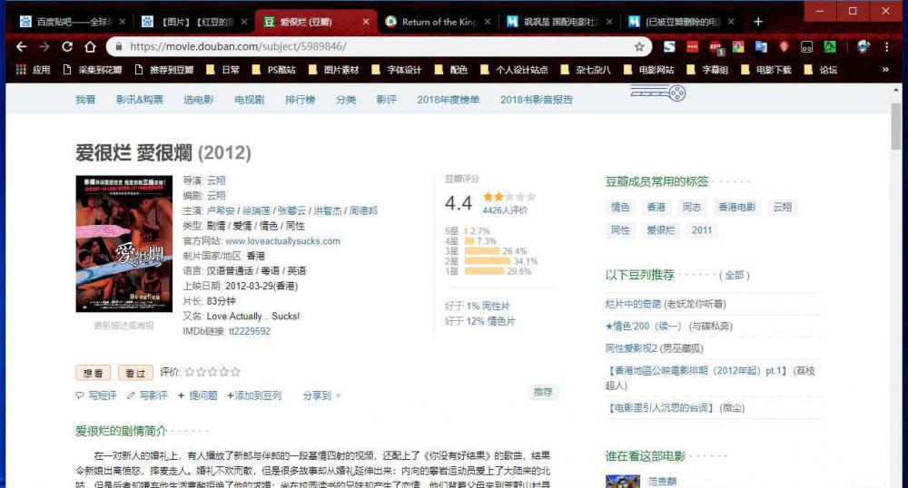Open the 个人设计站点 bookmark folder
The width and height of the screenshot is (908, 488).
click(x=514, y=69)
